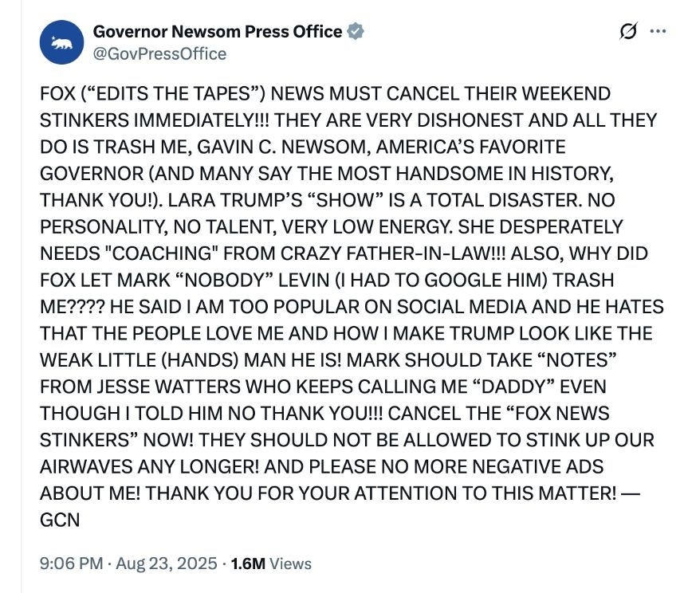684x593 pixels.
Task: Open the three-dot more options menu
Action: pos(658,32)
